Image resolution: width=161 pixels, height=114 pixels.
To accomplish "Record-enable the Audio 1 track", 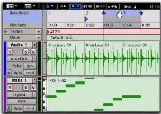I will [10, 52].
